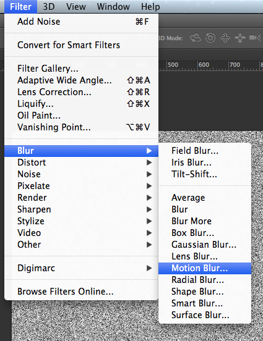This screenshot has height=341, width=263.
Task: Select Tilt-Shift blur option
Action: tap(205, 174)
